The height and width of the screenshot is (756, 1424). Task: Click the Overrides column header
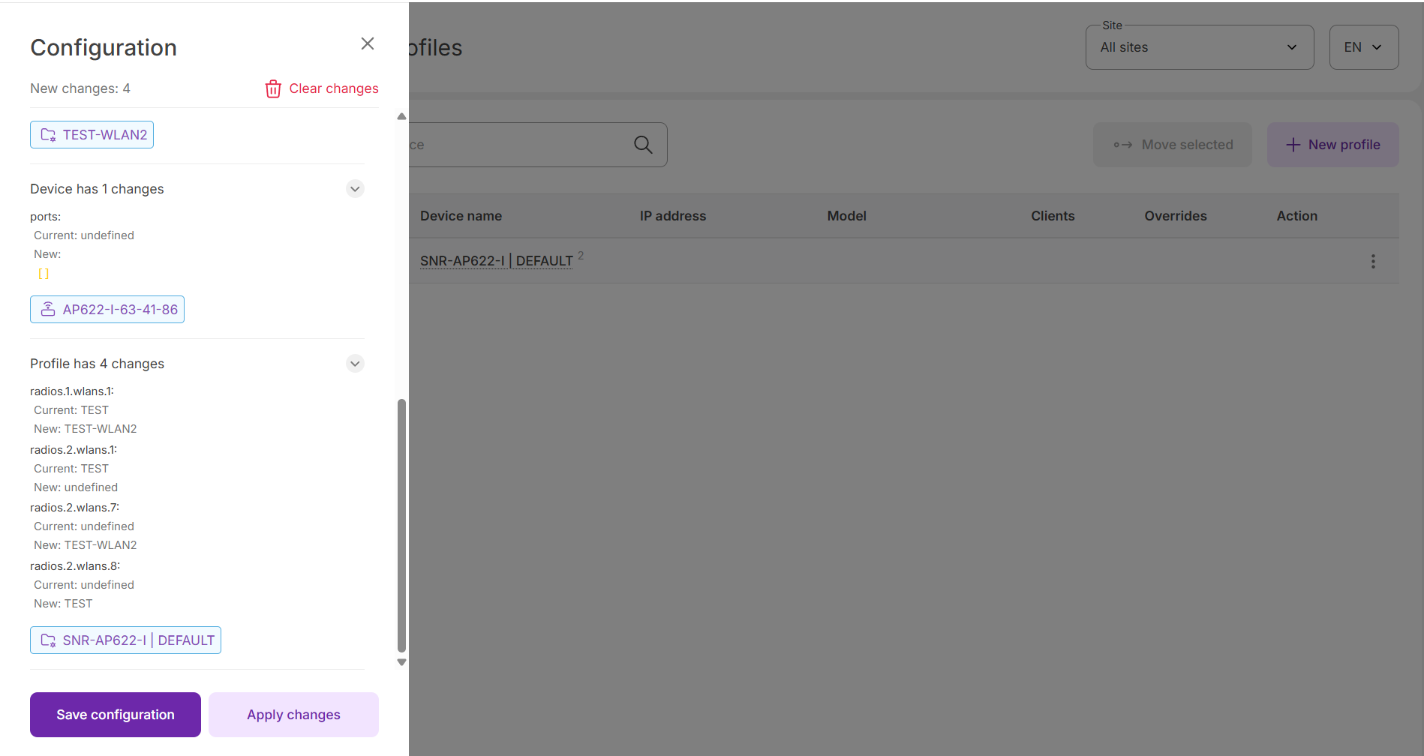click(1176, 216)
